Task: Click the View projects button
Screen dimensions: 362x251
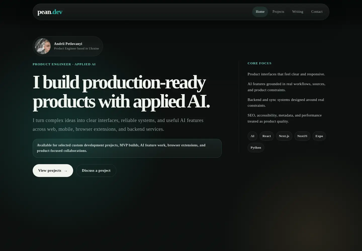Action: [53, 171]
